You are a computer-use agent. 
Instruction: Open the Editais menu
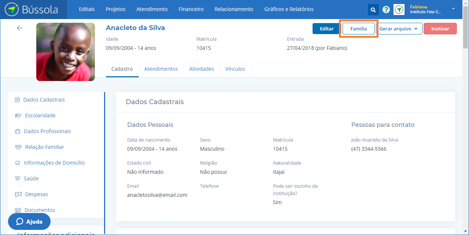86,9
